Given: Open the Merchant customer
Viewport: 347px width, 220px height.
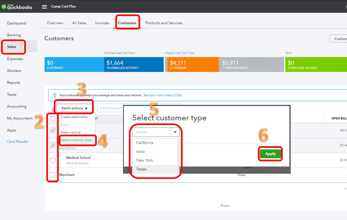Looking at the screenshot, I should coord(67,175).
